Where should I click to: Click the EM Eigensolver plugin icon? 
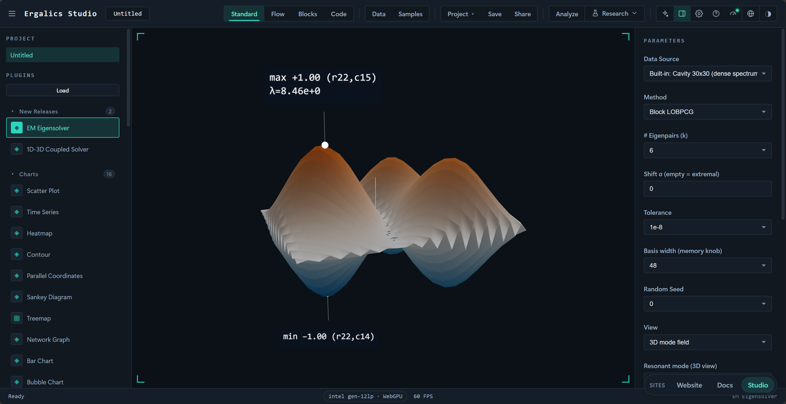point(17,128)
